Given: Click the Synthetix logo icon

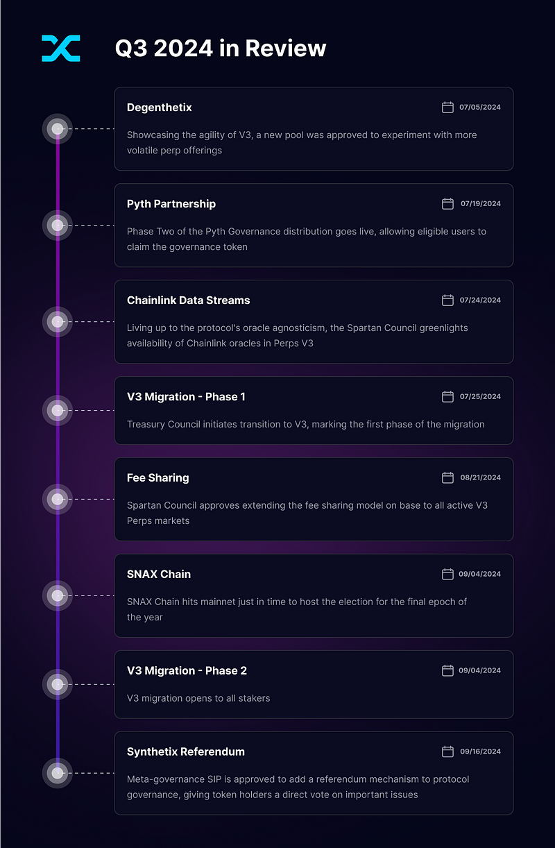Looking at the screenshot, I should click(x=61, y=48).
